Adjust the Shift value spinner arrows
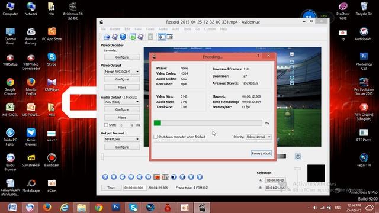 click(132, 125)
